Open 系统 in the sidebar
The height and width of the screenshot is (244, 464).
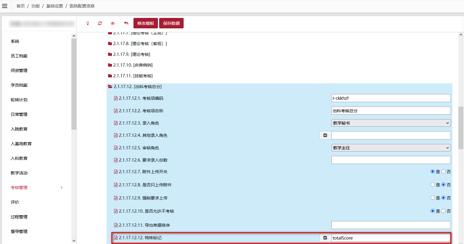[15, 41]
